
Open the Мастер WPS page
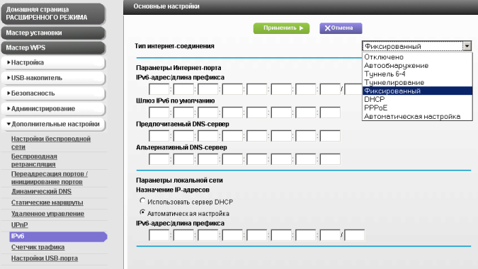53,48
